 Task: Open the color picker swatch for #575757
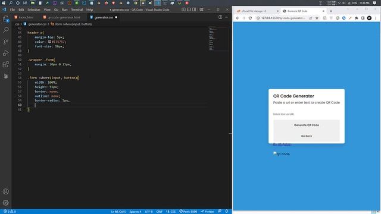[49, 42]
